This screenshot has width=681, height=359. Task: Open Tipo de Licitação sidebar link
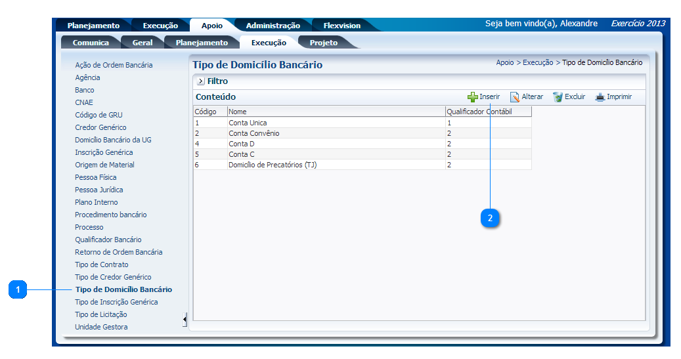[100, 314]
